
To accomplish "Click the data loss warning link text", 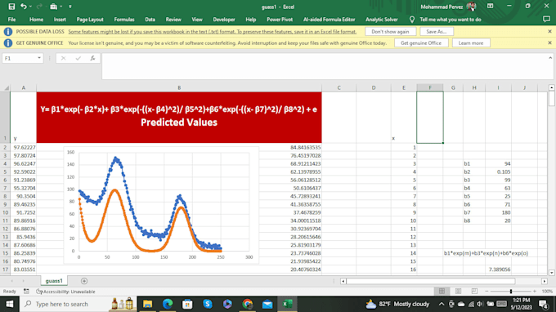I will click(x=212, y=32).
